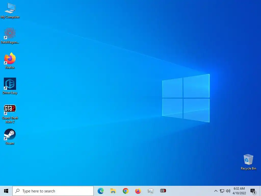Open the network status tray icon
Image resolution: width=261 pixels, height=196 pixels.
point(222,191)
